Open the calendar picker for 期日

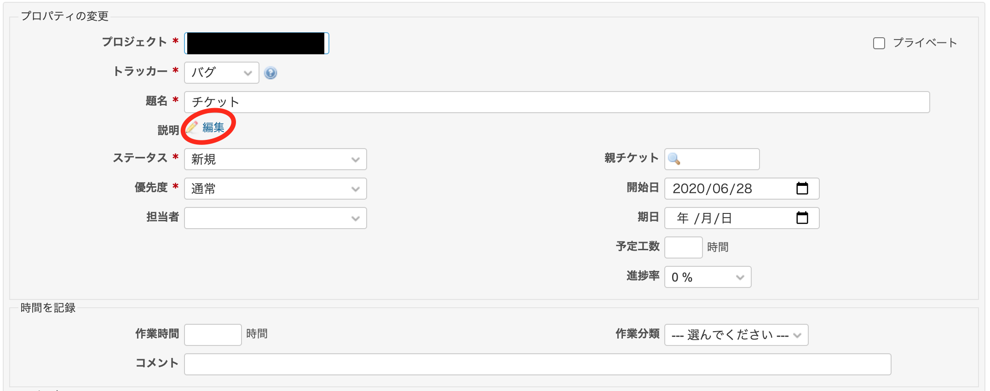[802, 218]
